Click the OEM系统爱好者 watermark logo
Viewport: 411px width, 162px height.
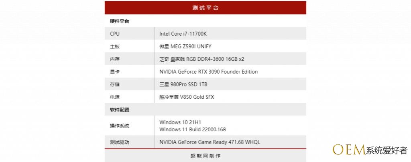(x=369, y=150)
